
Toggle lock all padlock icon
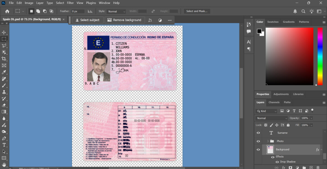point(288,125)
